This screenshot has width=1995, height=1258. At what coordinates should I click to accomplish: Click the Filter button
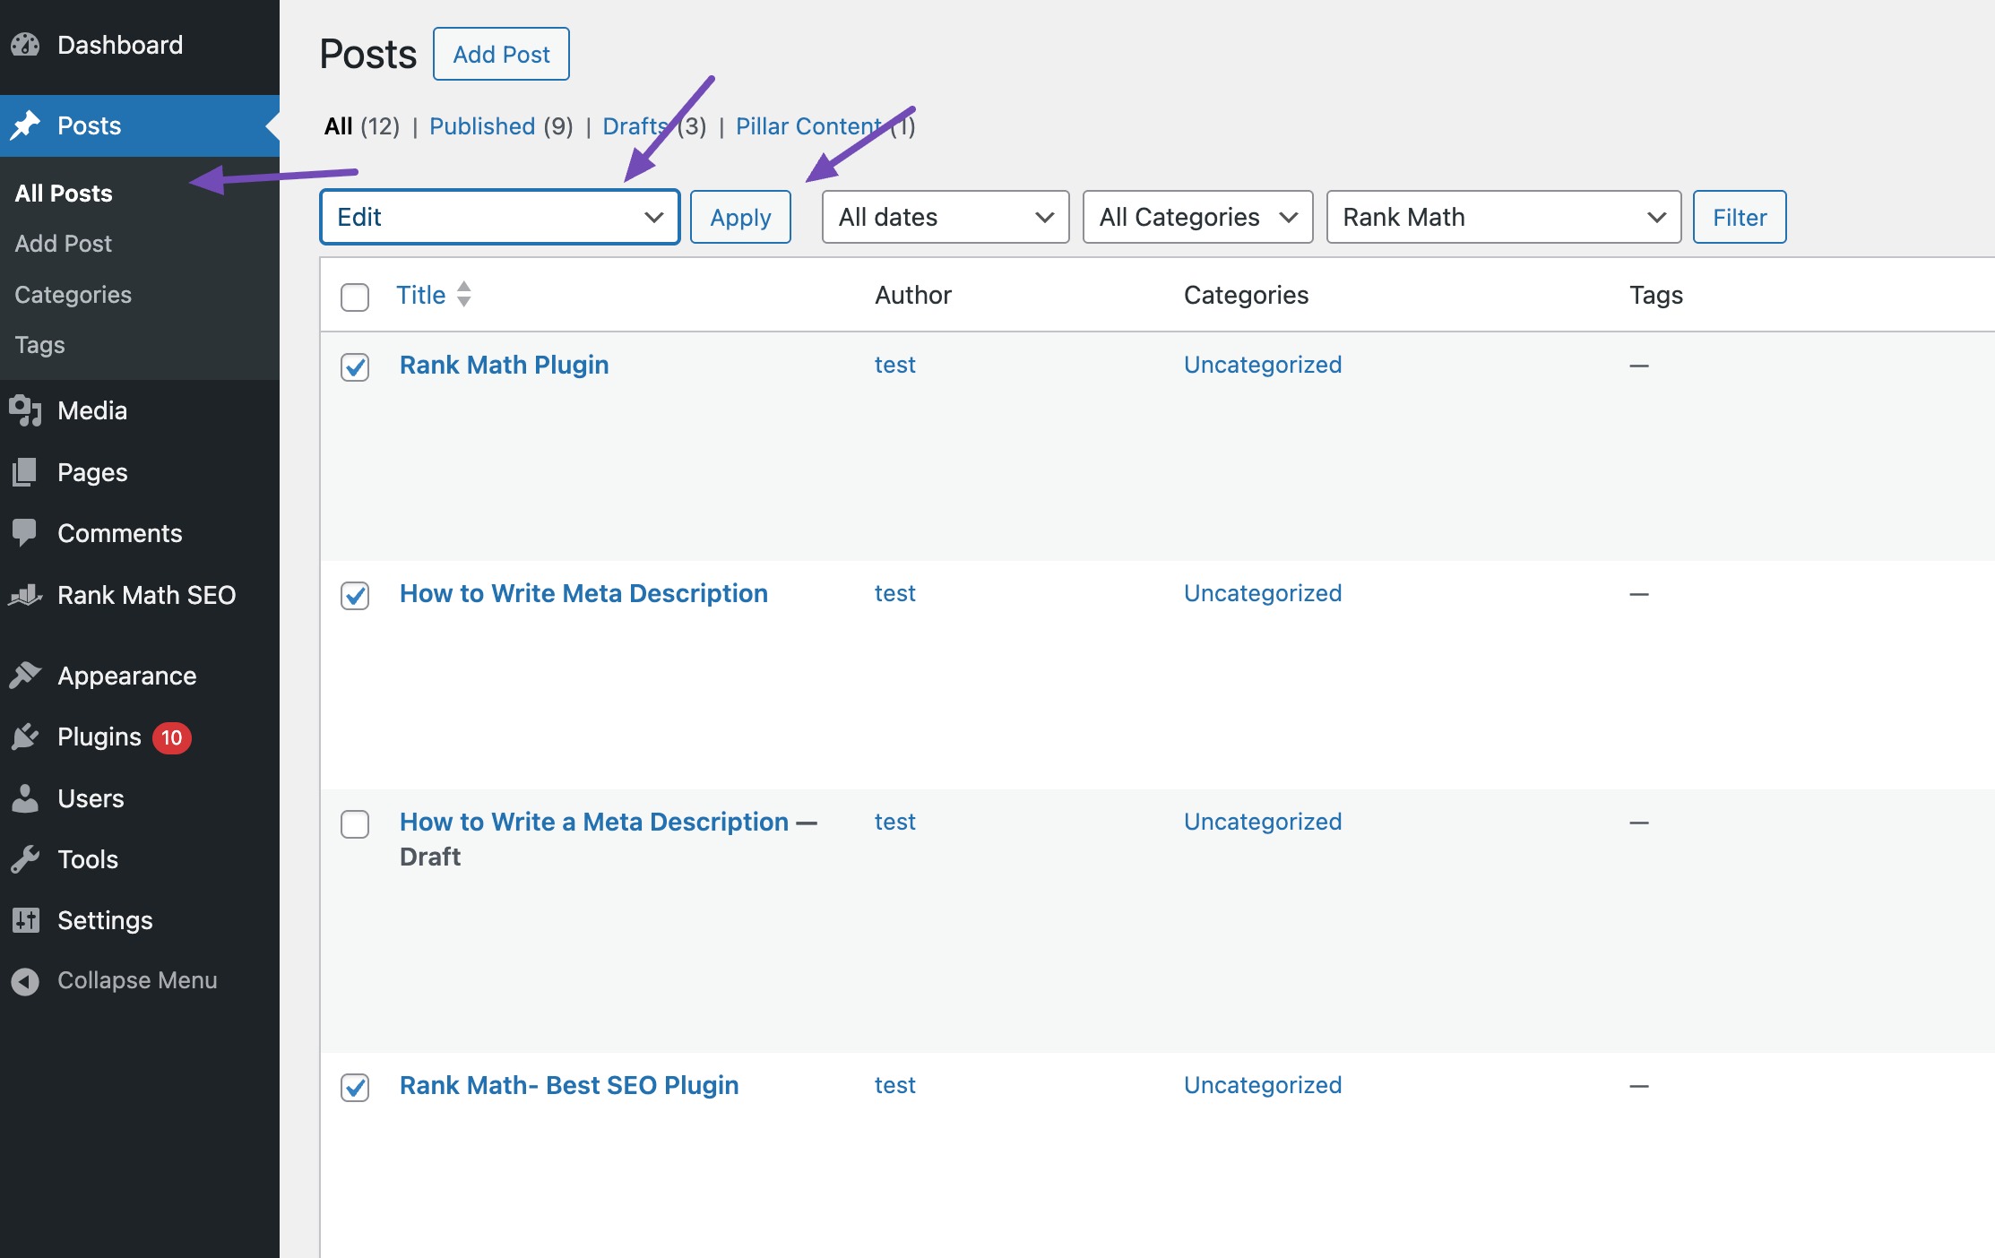click(x=1740, y=217)
